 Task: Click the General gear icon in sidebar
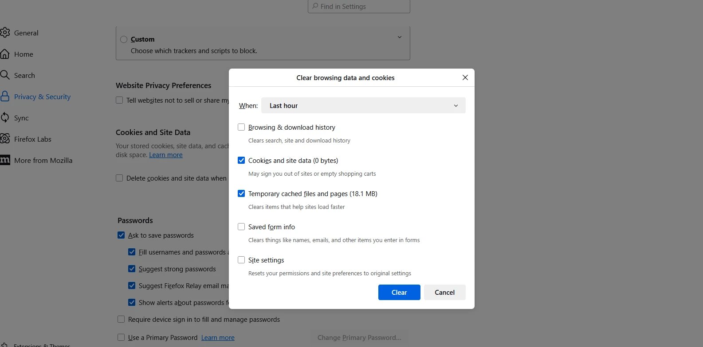[5, 33]
